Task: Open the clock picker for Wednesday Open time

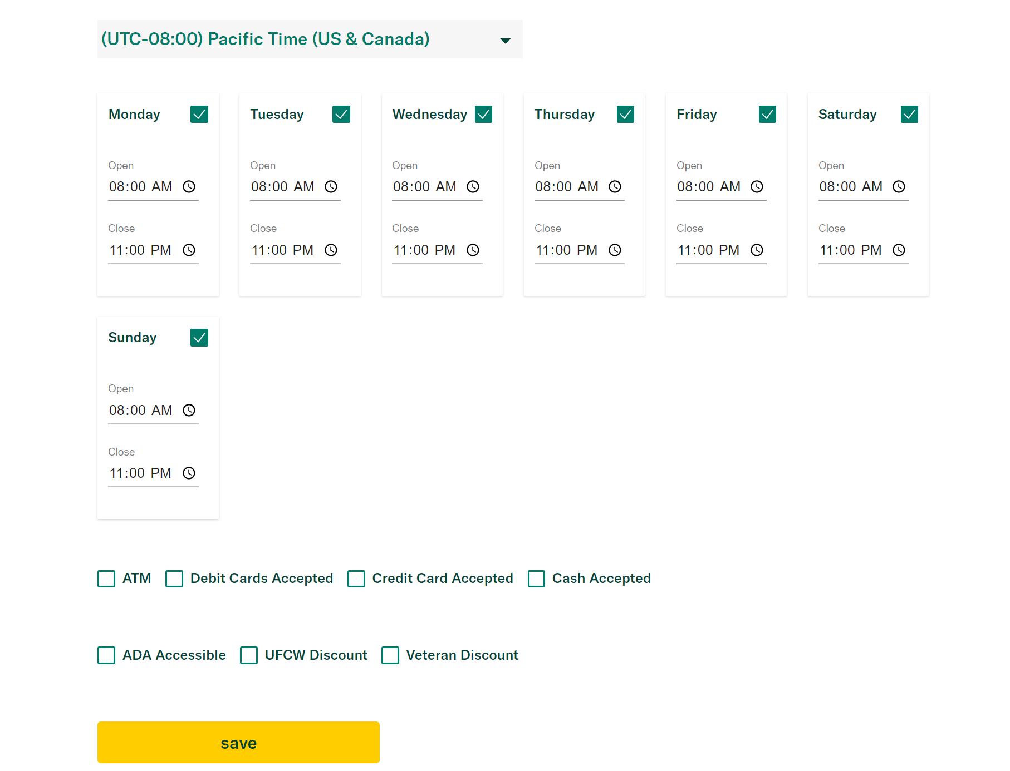Action: pyautogui.click(x=473, y=186)
